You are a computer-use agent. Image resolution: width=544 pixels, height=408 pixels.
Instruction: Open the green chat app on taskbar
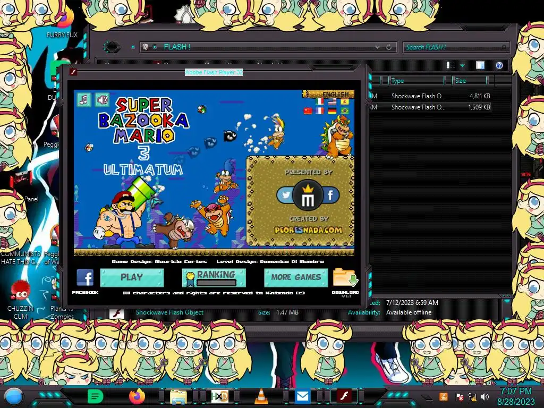95,396
